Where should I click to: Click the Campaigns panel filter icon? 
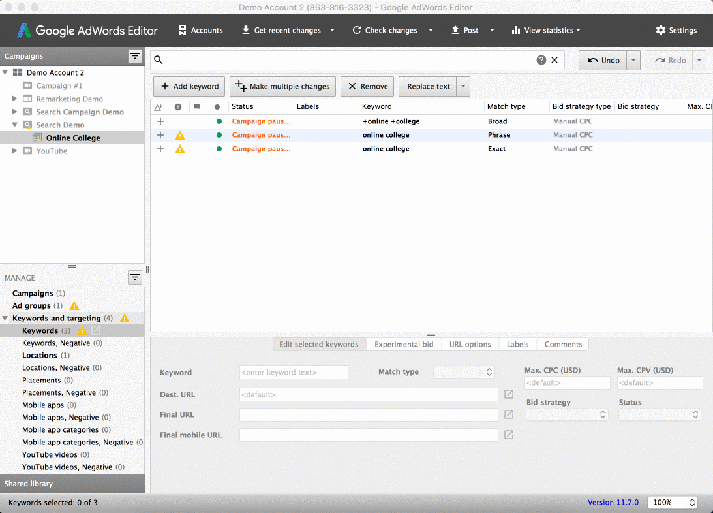click(135, 56)
